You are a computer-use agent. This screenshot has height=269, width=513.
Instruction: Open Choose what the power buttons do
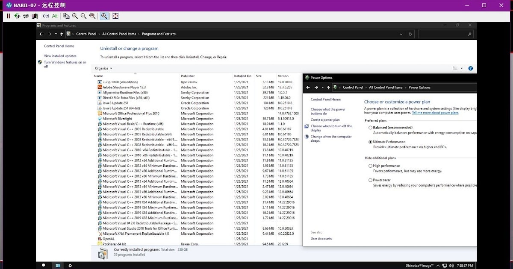point(328,111)
